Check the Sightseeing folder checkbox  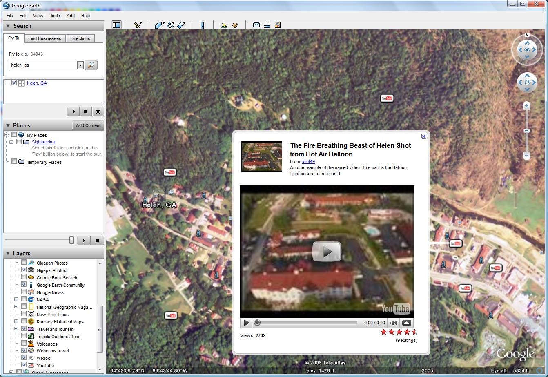(19, 142)
